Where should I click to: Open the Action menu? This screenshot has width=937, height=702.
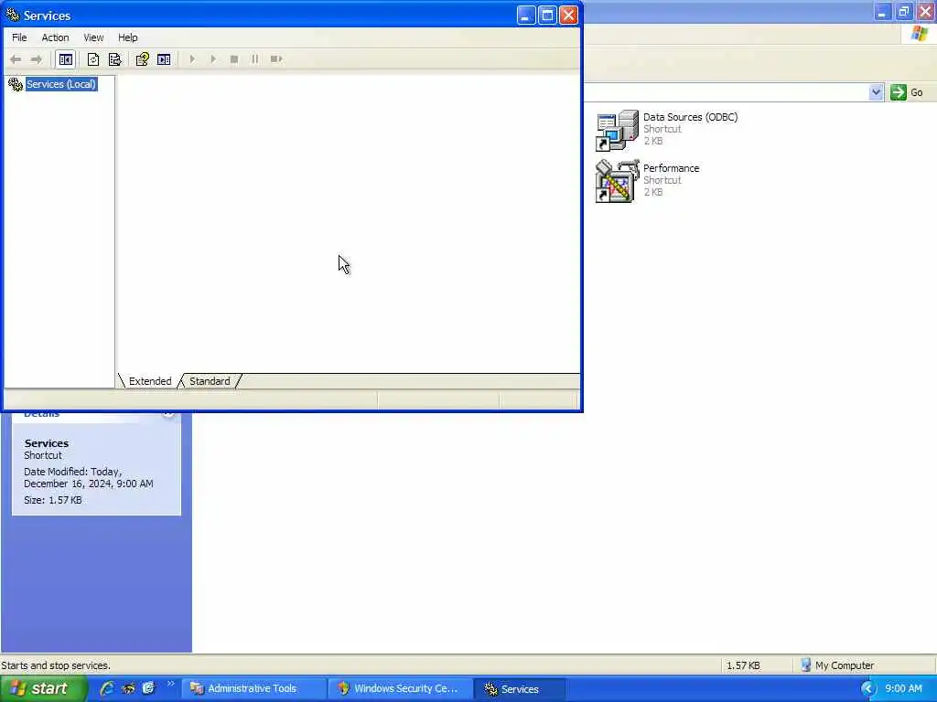pos(55,37)
